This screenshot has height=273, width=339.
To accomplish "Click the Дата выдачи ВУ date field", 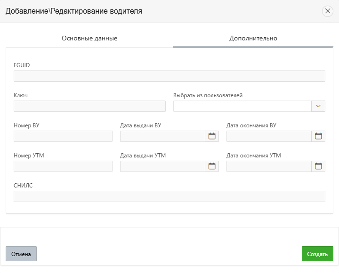I will tap(162, 136).
